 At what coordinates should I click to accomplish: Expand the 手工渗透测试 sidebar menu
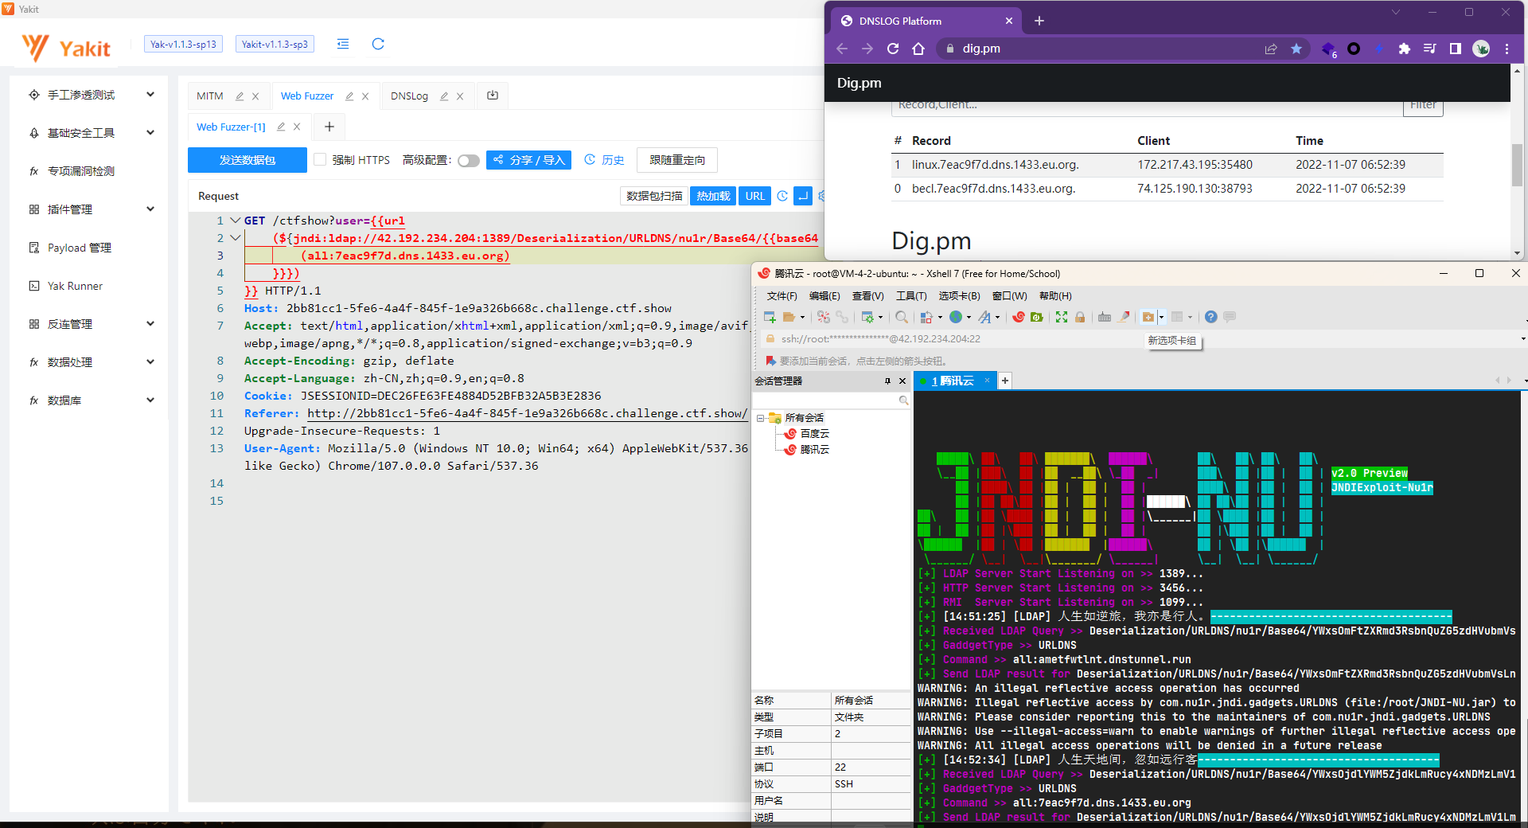(150, 95)
